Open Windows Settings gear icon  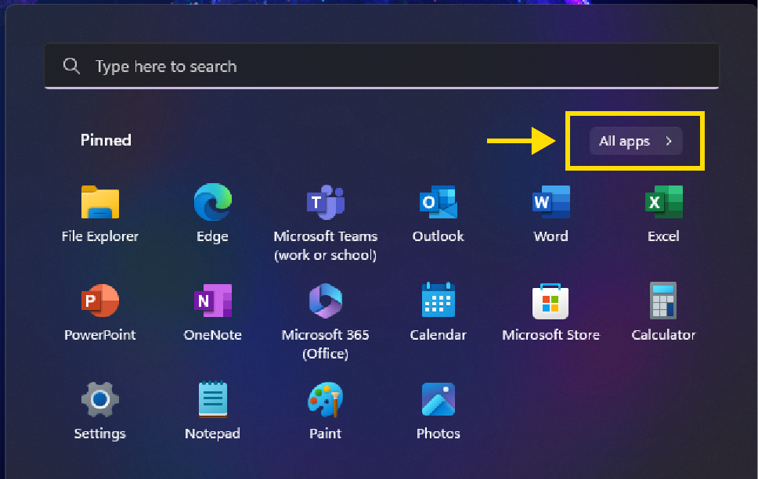100,400
